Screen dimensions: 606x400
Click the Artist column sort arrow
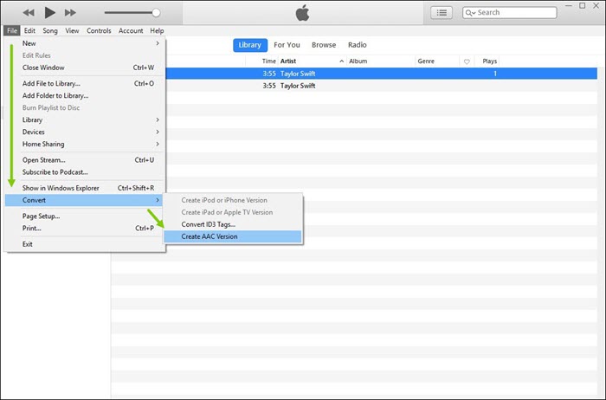tap(341, 61)
